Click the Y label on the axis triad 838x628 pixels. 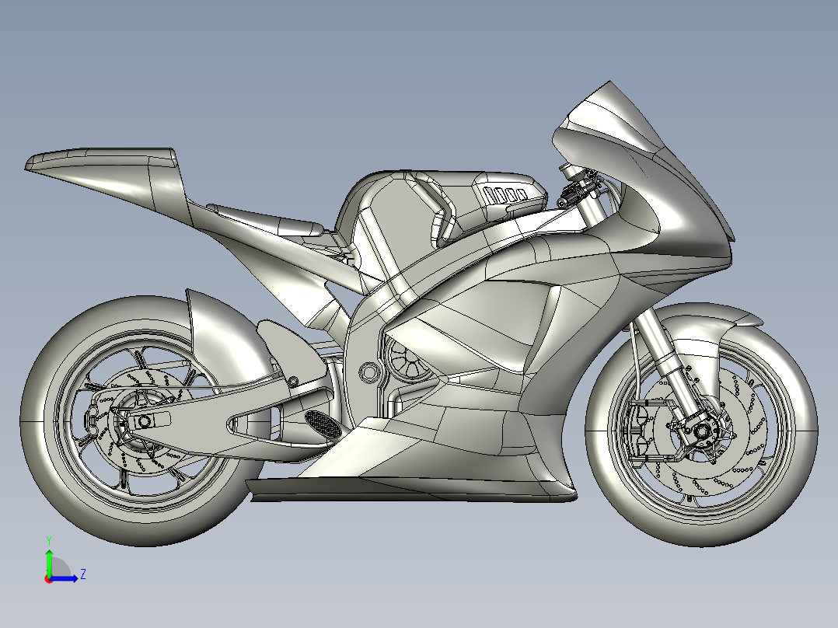pyautogui.click(x=49, y=539)
